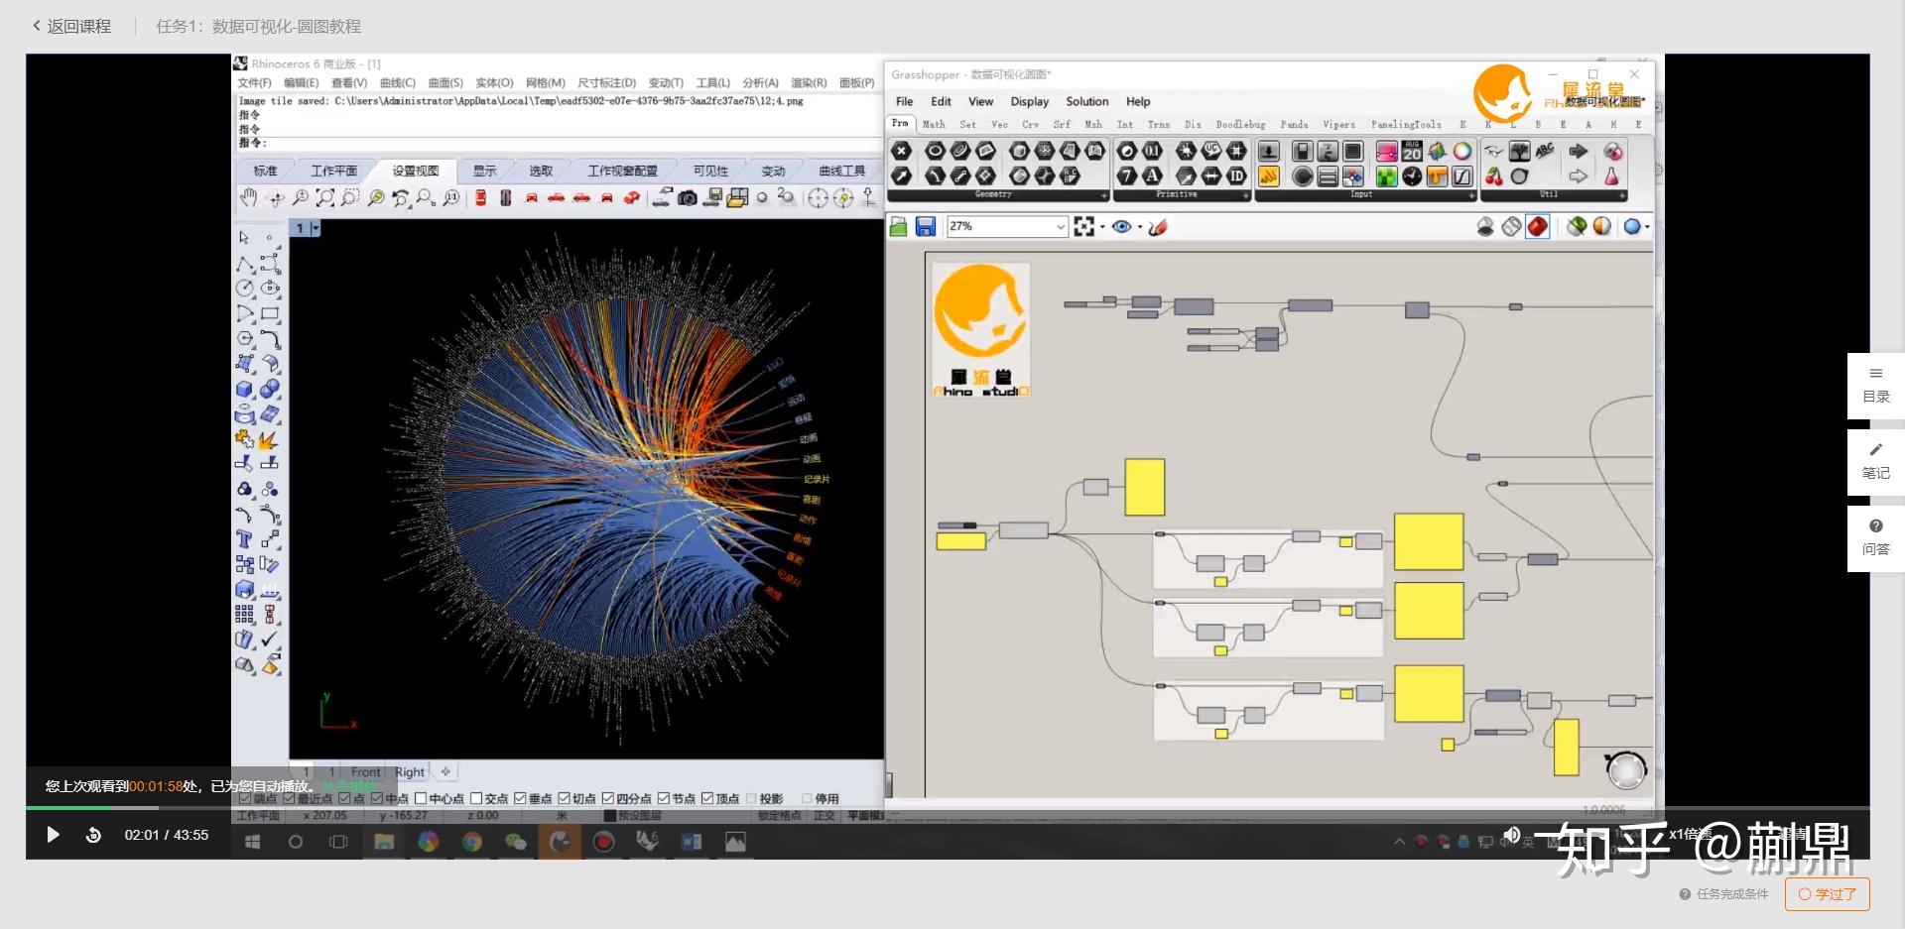Viewport: 1905px width, 929px height.
Task: Open the Zoom Extents dropdown arrow in Grasshopper
Action: (1101, 227)
